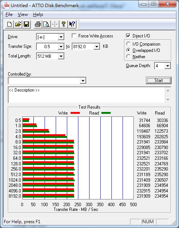Viewport: 179px width, 228px height.
Task: Click the Read value 66904
Action: tap(162, 126)
